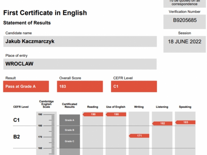
Task: Click the 'Session' label
Action: 184,33
